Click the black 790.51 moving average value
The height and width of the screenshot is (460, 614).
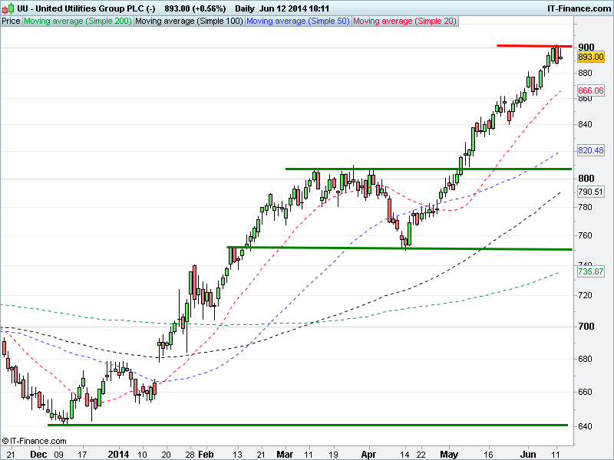[589, 192]
